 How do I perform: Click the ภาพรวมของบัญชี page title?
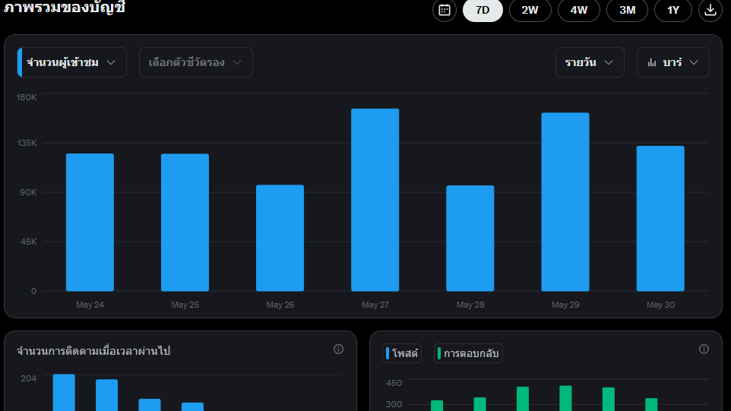coord(65,8)
